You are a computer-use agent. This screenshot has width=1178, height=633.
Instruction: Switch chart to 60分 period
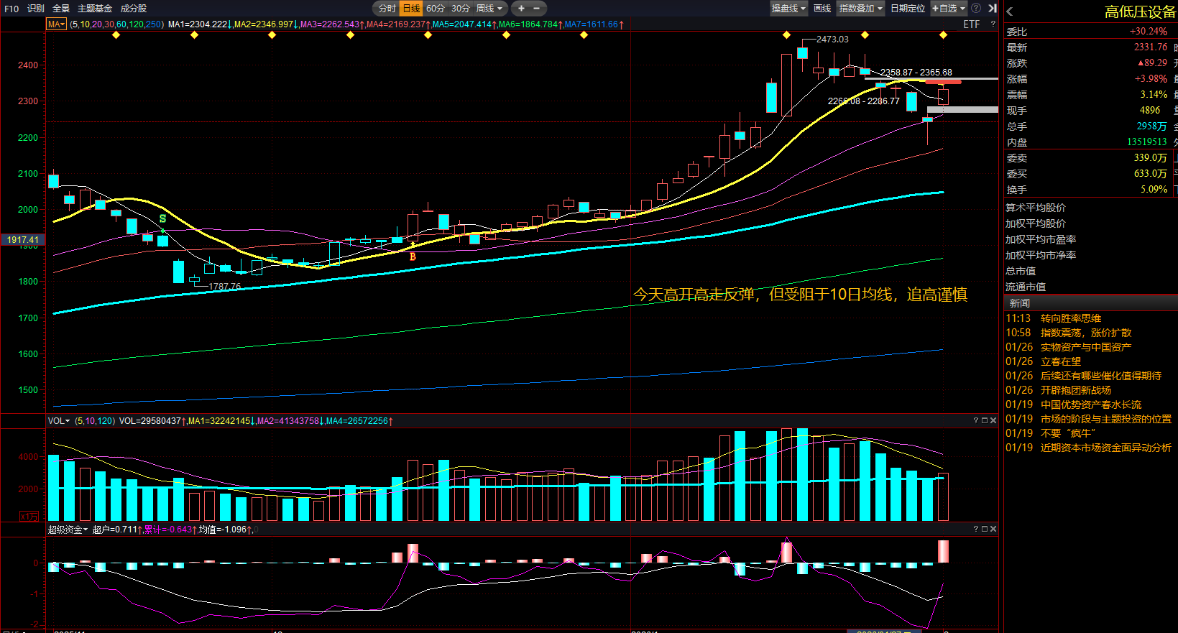coord(435,9)
